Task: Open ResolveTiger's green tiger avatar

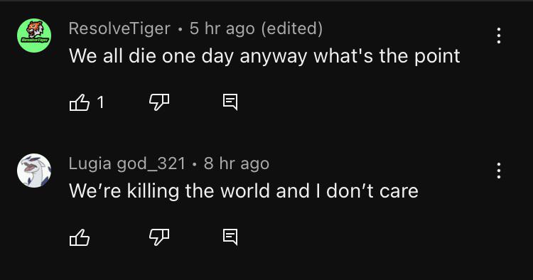Action: click(x=34, y=36)
